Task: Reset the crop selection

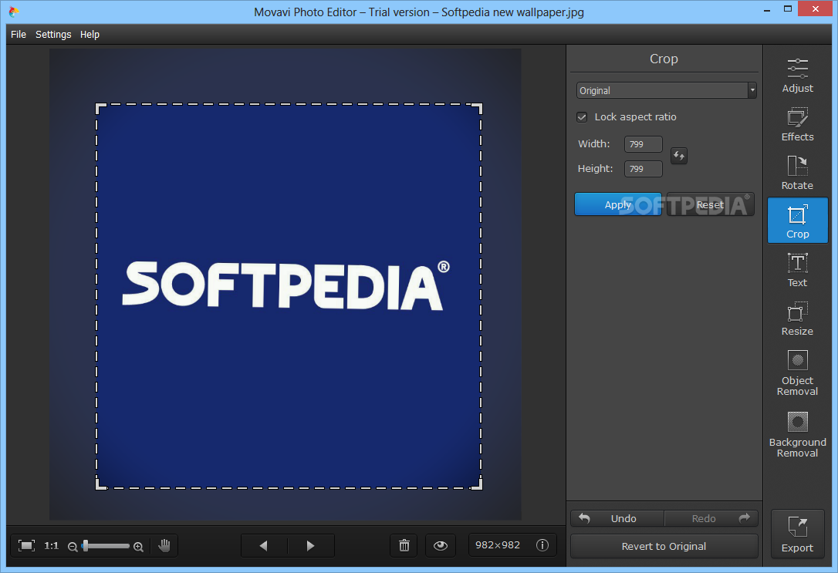Action: coord(710,204)
